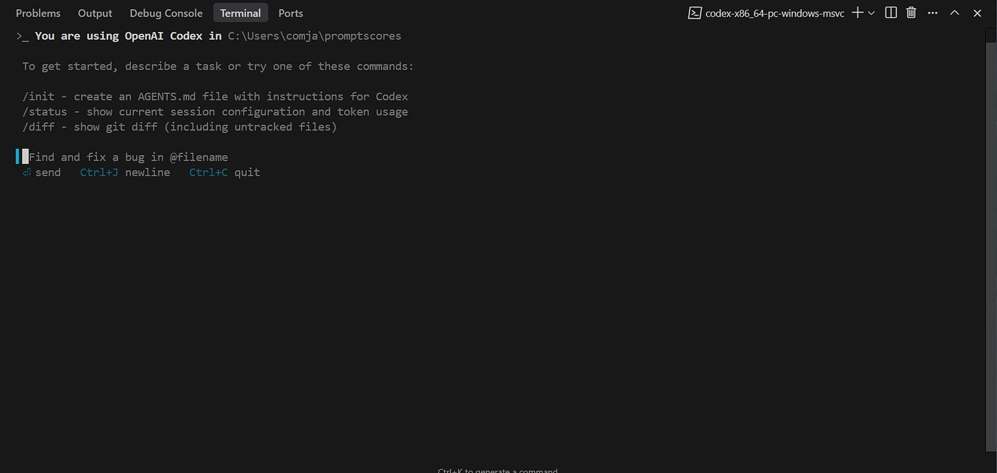
Task: Click the C:\Users\comja\promptscores path
Action: (314, 36)
